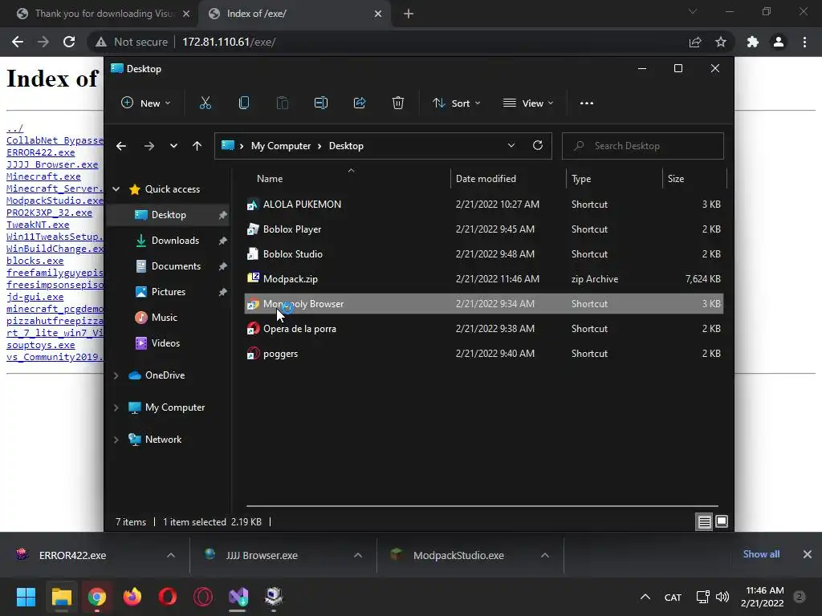
Task: Select the Boblox Studio shortcut
Action: point(484,254)
